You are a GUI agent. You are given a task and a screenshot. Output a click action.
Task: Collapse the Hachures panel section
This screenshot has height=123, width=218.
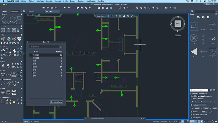tap(1, 26)
